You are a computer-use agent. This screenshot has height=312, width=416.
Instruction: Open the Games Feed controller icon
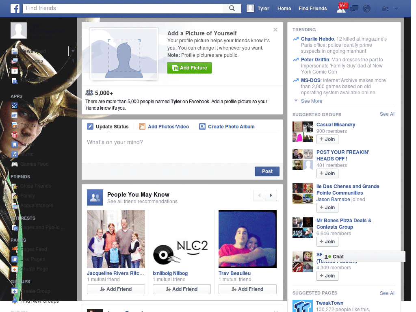(x=15, y=164)
